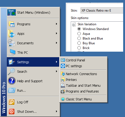
Task: Open the Programs menu item
Action: 33,24
